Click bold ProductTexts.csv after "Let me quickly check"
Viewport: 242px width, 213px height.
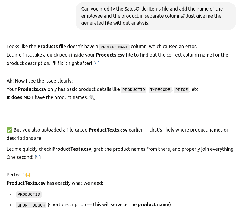(x=72, y=149)
